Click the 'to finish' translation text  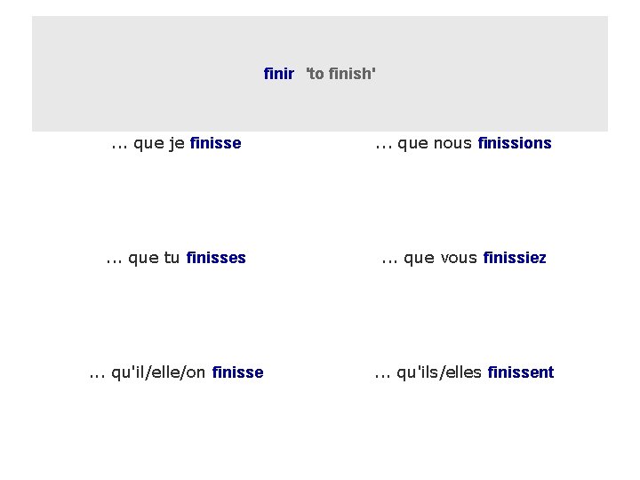point(341,74)
